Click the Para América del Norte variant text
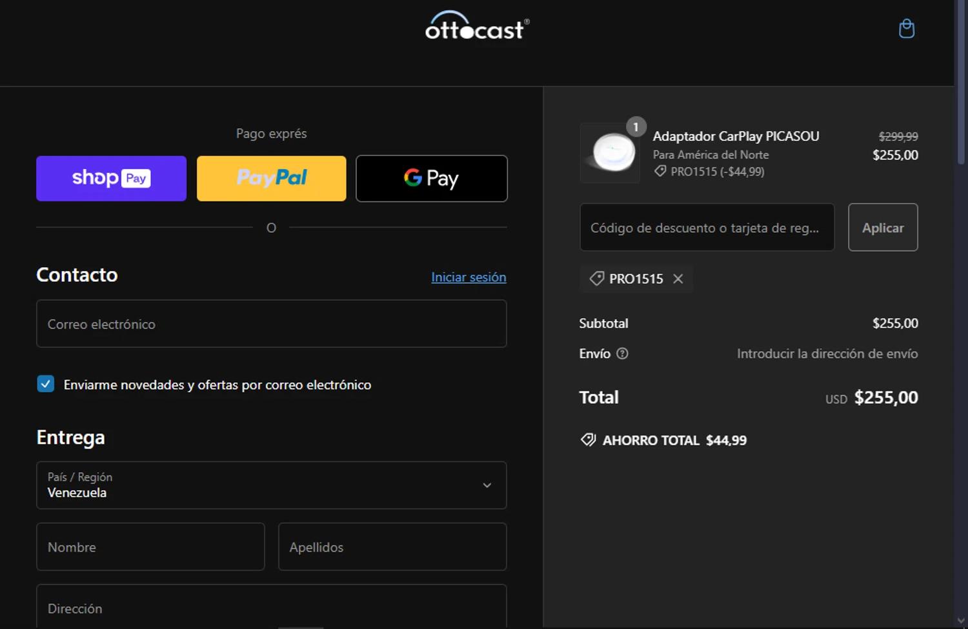 coord(711,155)
